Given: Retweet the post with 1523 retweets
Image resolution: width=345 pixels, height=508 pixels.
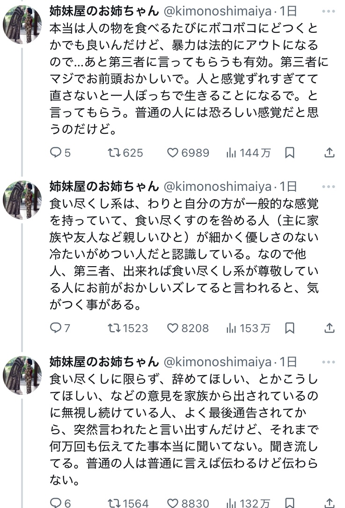Looking at the screenshot, I should click(x=114, y=328).
